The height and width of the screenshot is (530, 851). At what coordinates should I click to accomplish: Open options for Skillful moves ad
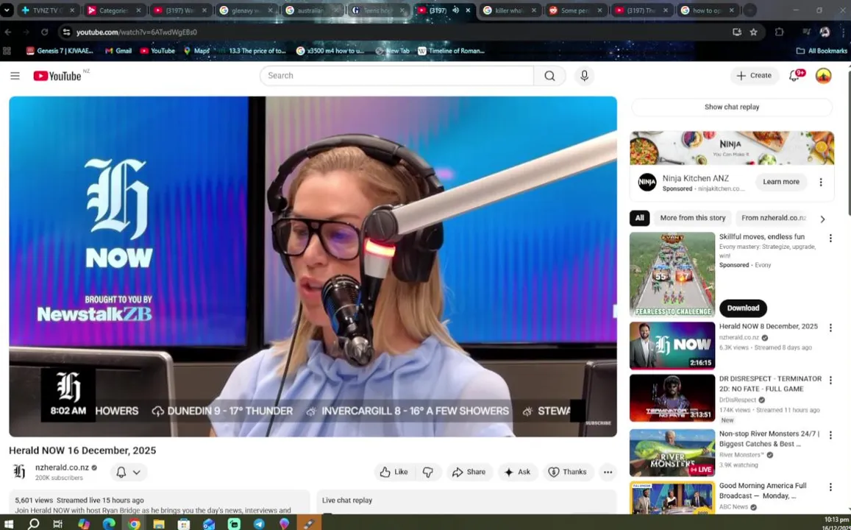[x=830, y=239]
